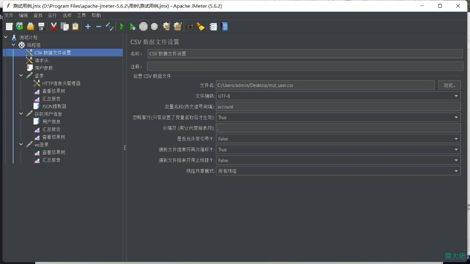Select the 测试计划 tree item
This screenshot has height=264, width=470.
[x=28, y=37]
